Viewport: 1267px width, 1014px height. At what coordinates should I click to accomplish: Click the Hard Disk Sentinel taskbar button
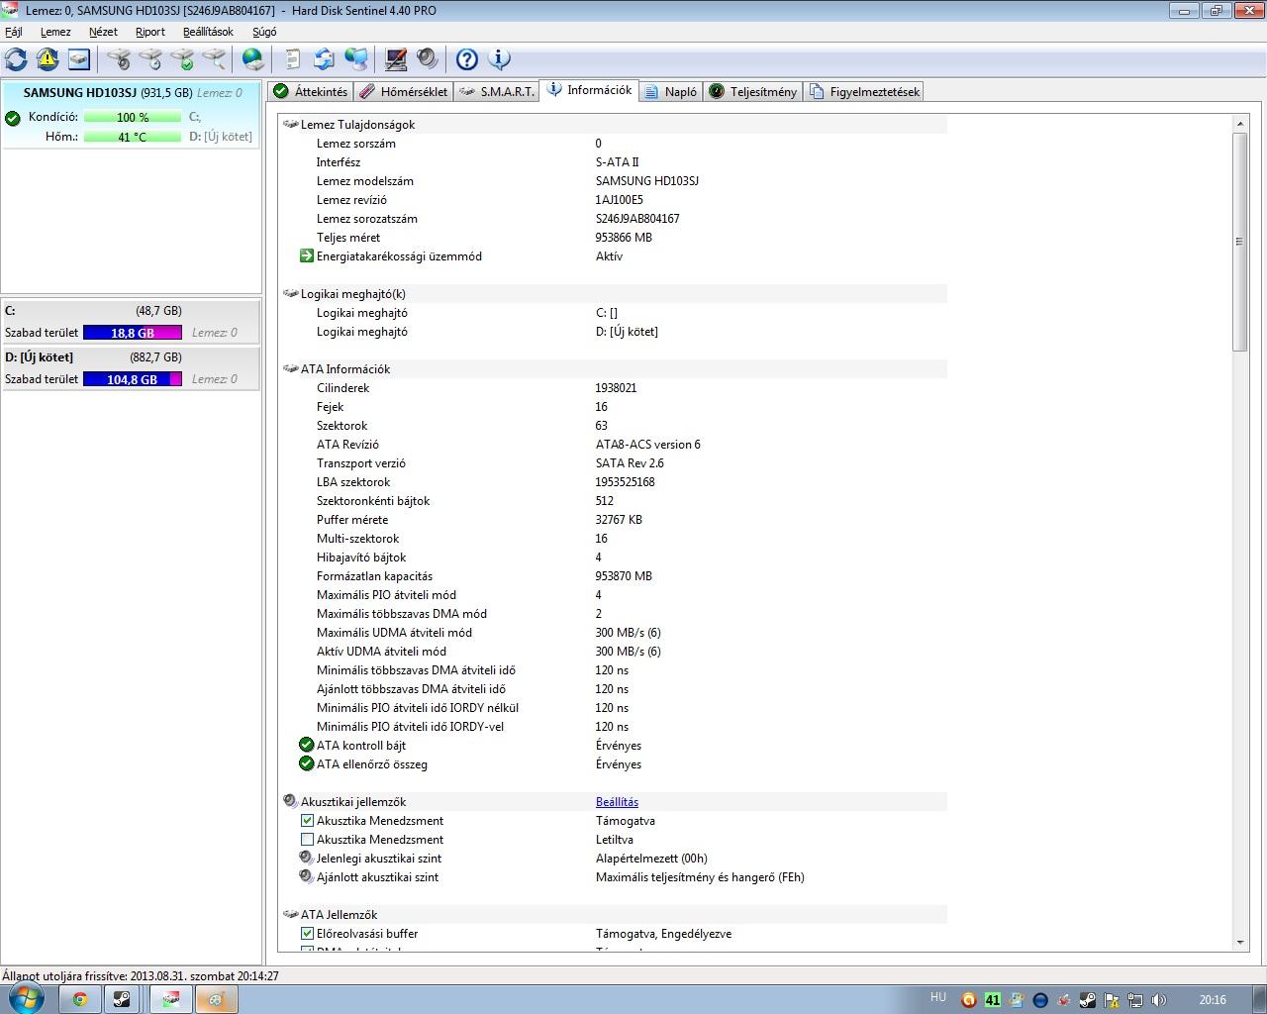tap(171, 999)
